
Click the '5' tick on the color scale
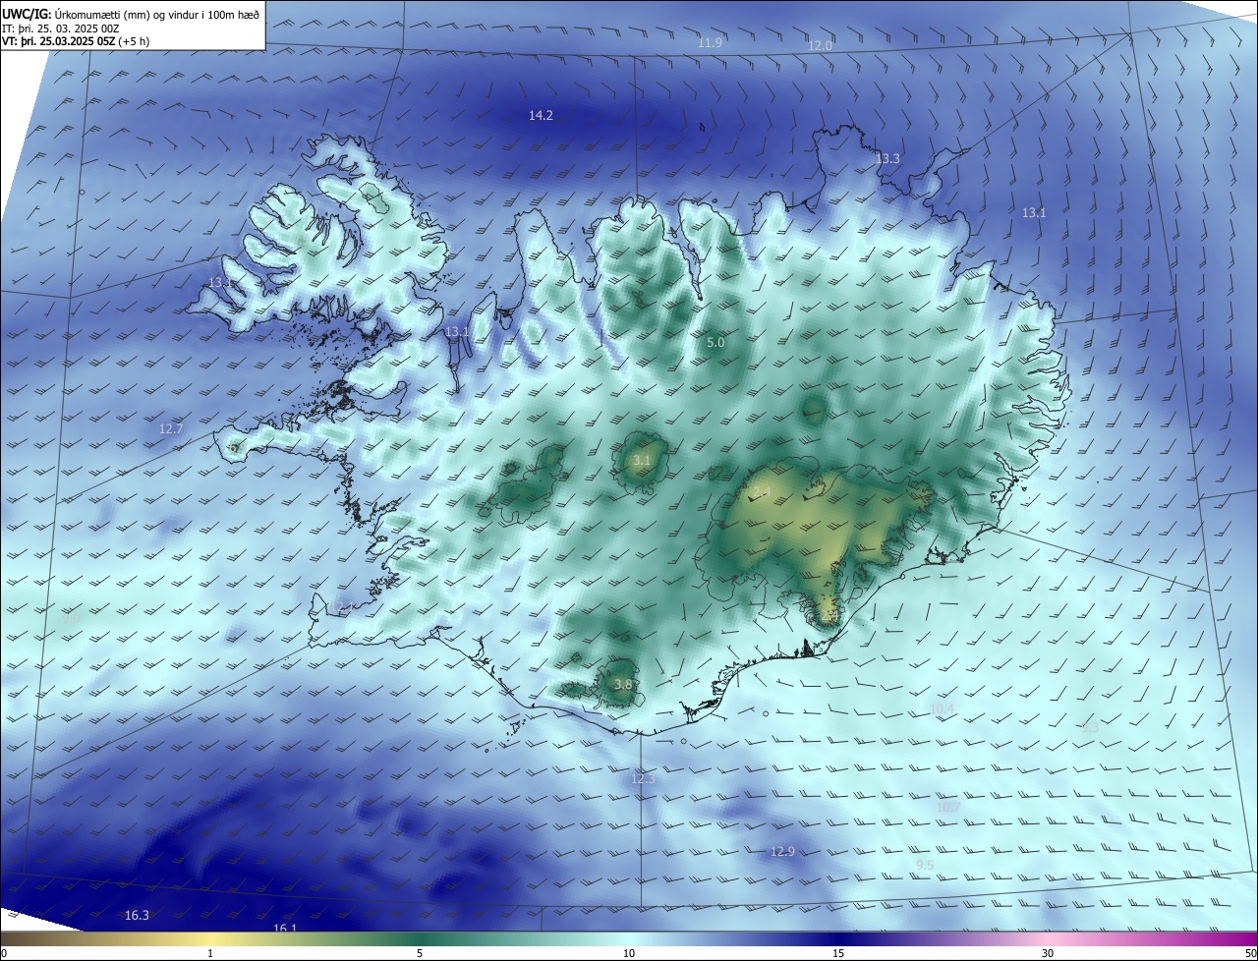pyautogui.click(x=420, y=953)
